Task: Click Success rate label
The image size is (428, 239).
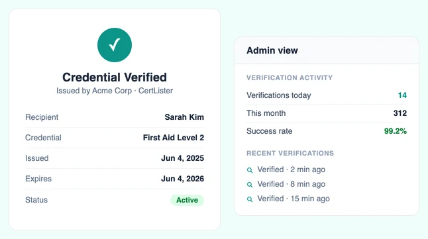Action: point(269,131)
